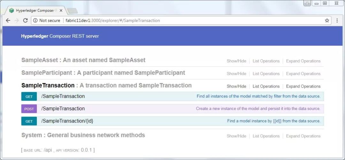Expand the System section heading

click(x=83, y=135)
